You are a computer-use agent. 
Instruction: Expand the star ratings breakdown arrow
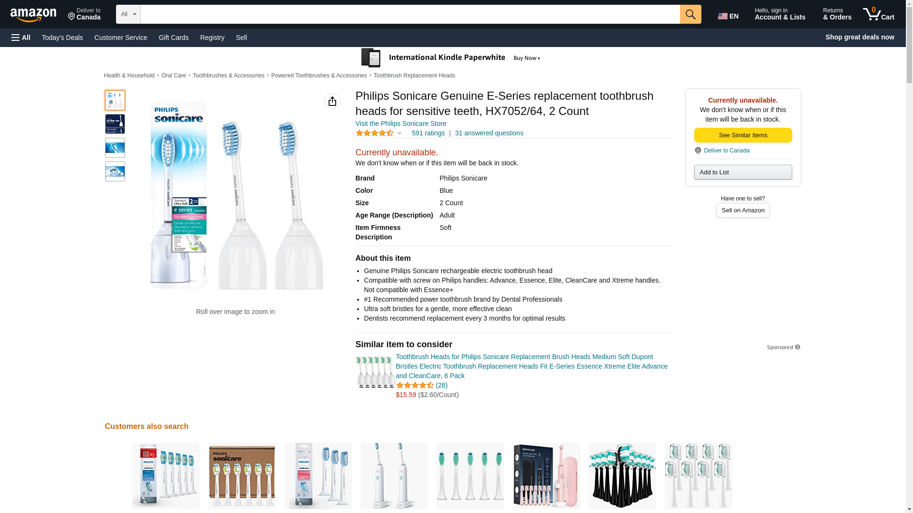click(x=399, y=133)
